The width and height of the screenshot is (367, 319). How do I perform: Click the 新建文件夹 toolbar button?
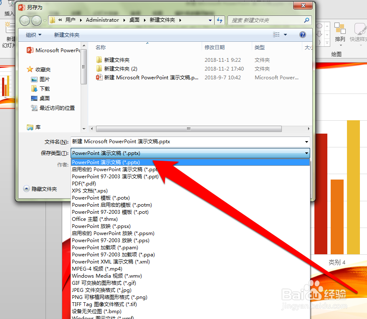(x=67, y=35)
